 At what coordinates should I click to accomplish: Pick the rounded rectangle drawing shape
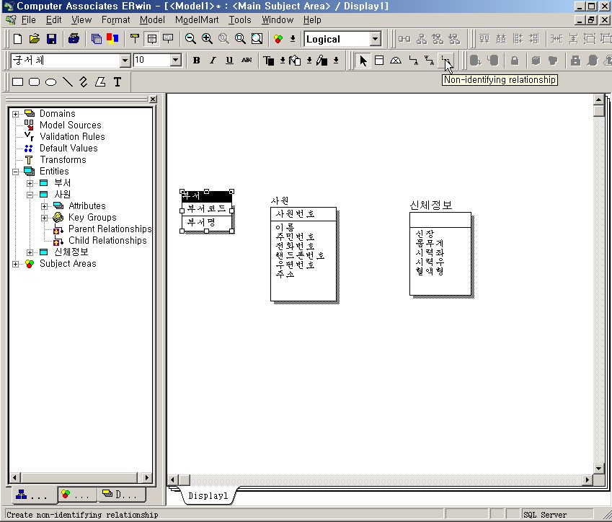35,82
